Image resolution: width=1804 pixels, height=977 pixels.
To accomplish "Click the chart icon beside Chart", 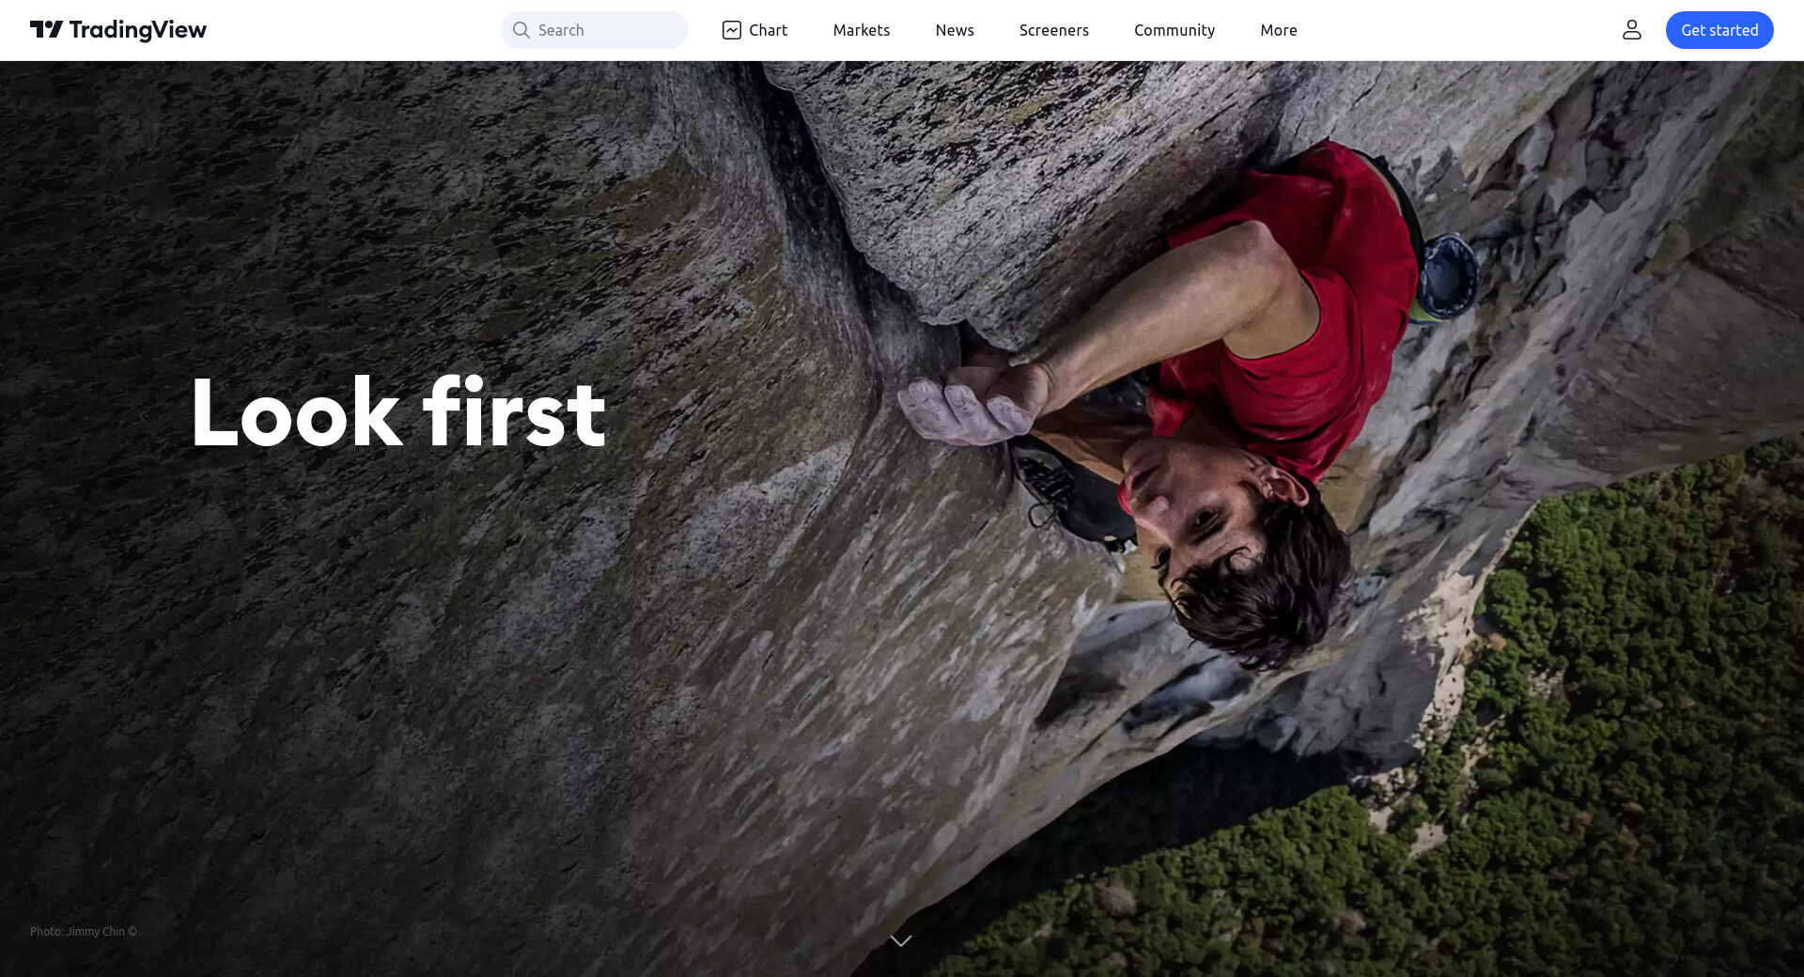I will click(x=732, y=30).
